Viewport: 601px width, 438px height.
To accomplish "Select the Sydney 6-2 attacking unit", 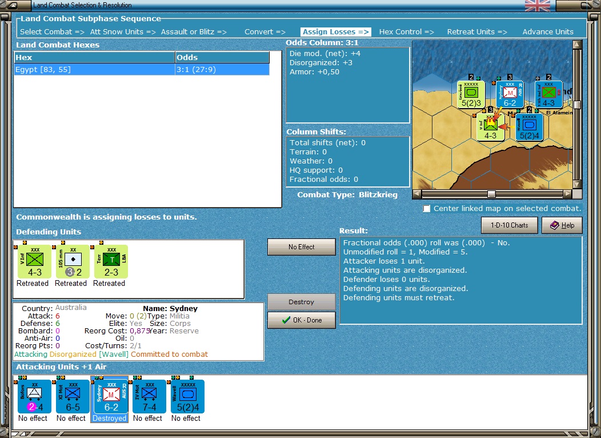I will pos(111,397).
